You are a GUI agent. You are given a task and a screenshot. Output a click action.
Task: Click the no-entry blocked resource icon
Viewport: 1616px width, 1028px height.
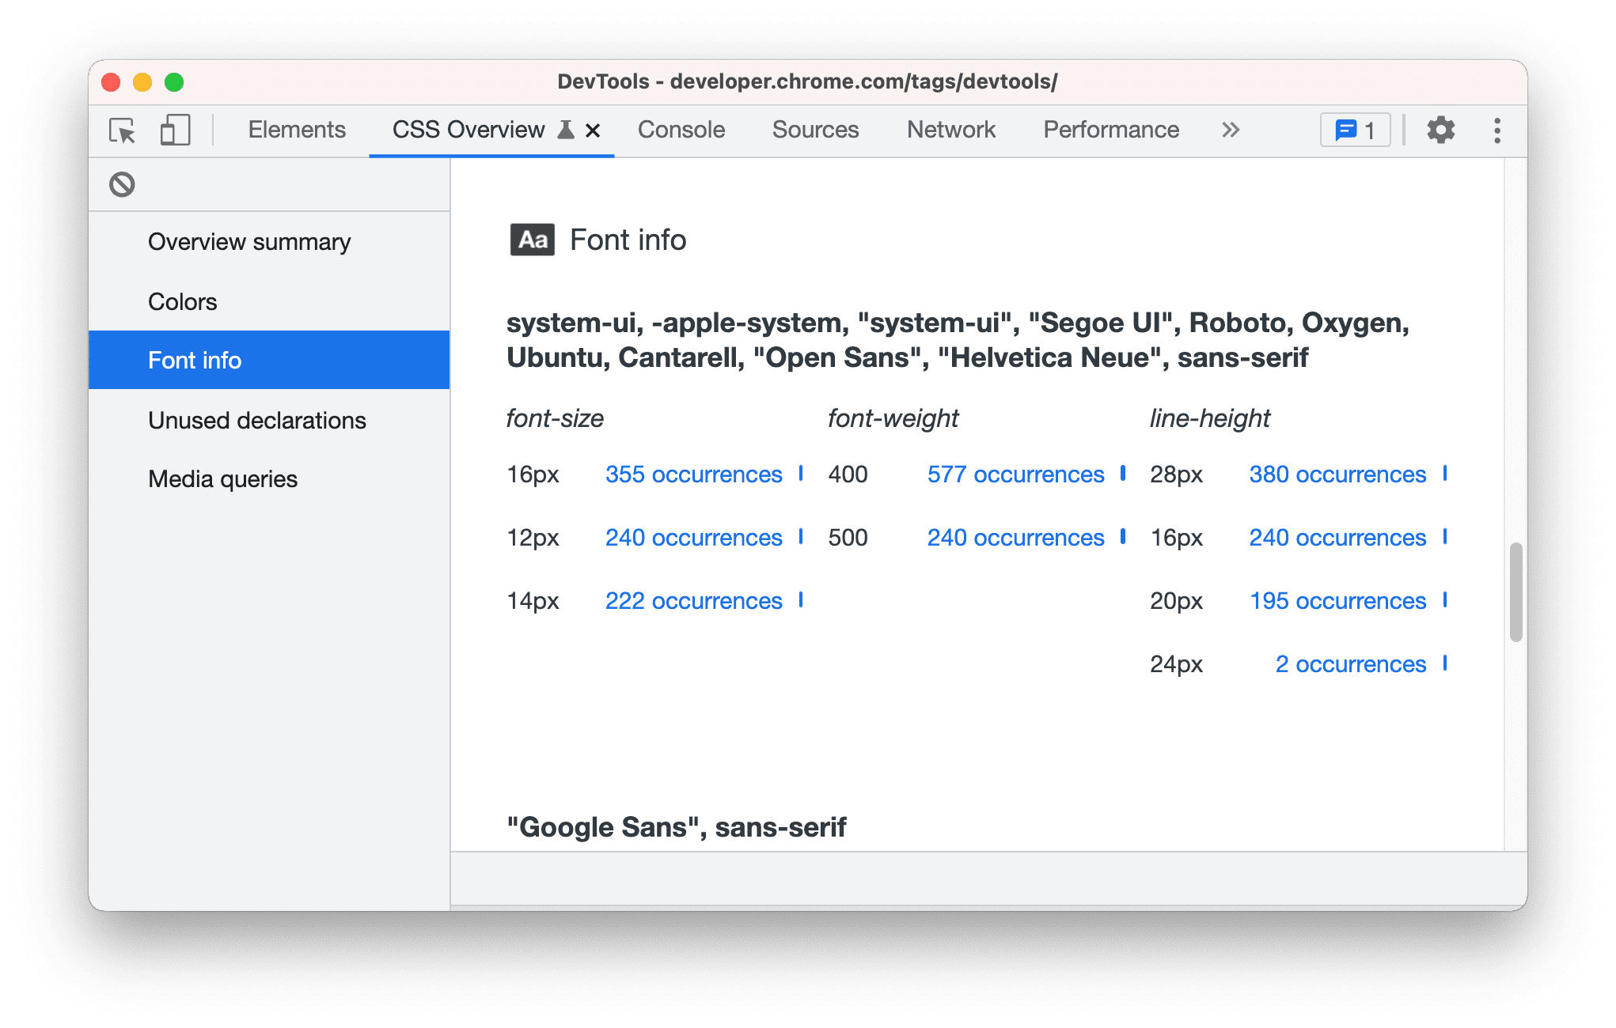pyautogui.click(x=121, y=183)
